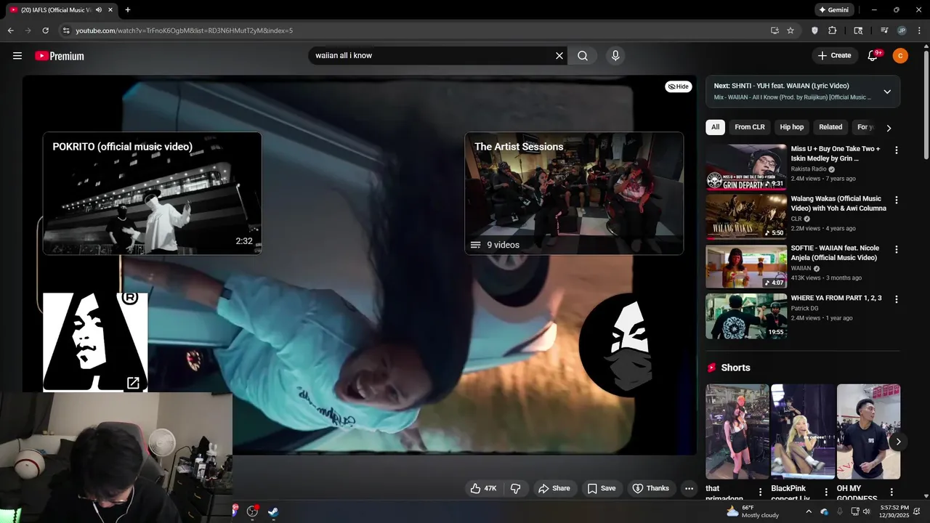
Task: Reload the YouTube page
Action: click(45, 31)
